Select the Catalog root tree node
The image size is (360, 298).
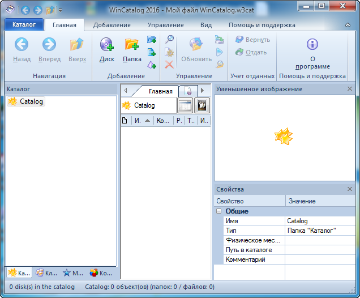(31, 101)
